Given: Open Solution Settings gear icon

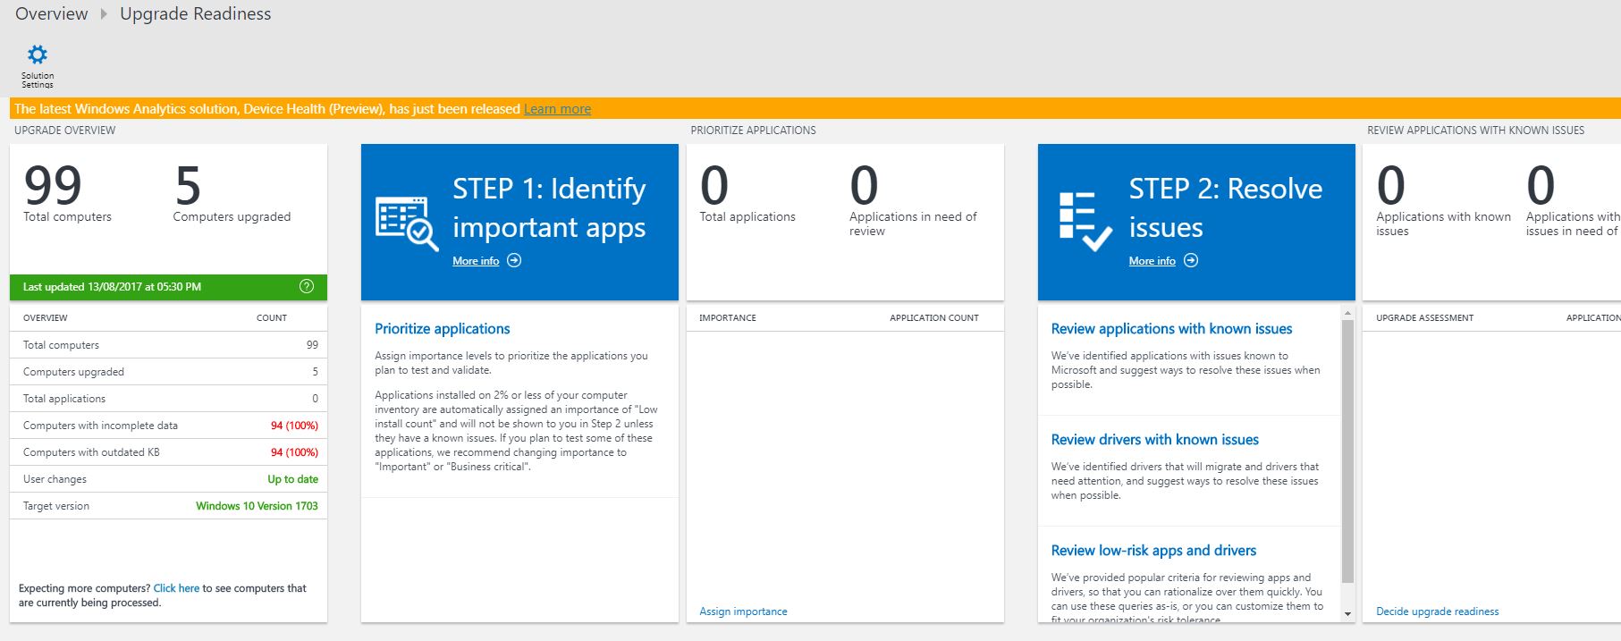Looking at the screenshot, I should point(38,55).
